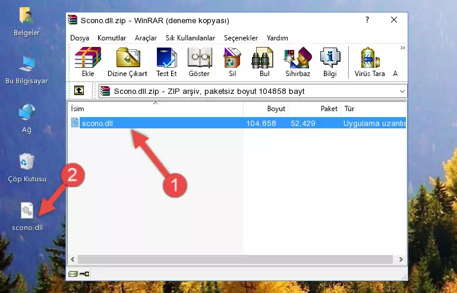Show archive Bilgi information

[330, 62]
